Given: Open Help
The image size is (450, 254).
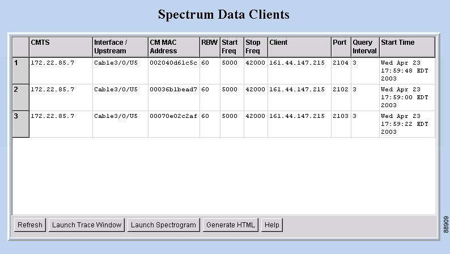Looking at the screenshot, I should (x=272, y=225).
